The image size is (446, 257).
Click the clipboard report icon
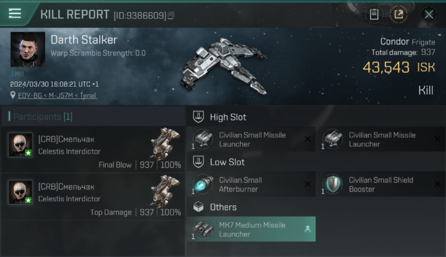(x=374, y=14)
